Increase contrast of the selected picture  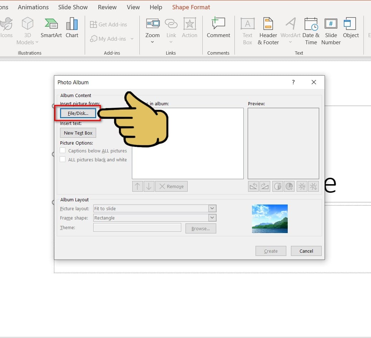tap(277, 186)
